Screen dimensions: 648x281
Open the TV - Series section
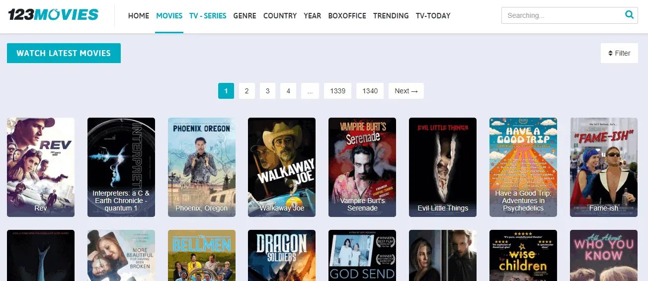tap(208, 15)
